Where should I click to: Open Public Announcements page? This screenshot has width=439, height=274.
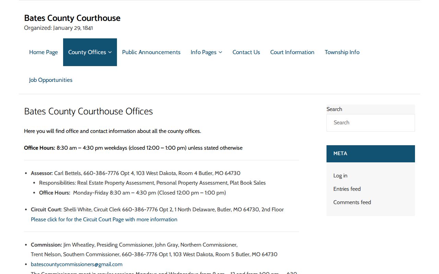pos(151,52)
